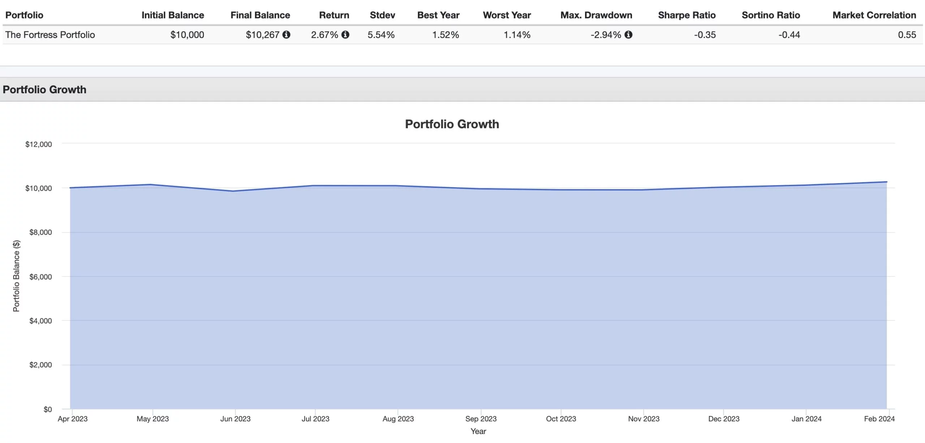
Task: Click the May 2023 x-axis label
Action: tap(153, 419)
